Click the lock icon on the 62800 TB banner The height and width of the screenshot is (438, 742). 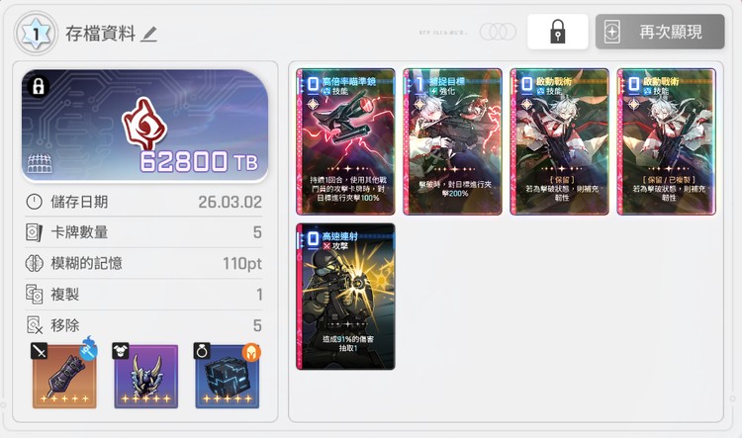click(x=38, y=87)
